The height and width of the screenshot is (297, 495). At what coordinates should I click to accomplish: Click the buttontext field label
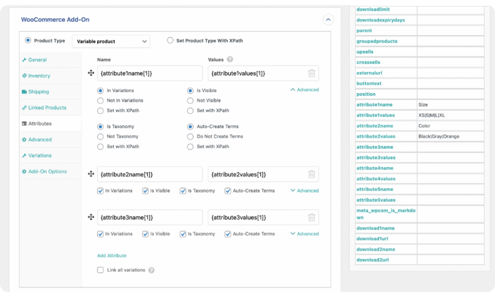(369, 83)
